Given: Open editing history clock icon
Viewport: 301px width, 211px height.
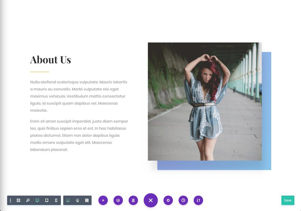Looking at the screenshot, I should click(x=183, y=200).
